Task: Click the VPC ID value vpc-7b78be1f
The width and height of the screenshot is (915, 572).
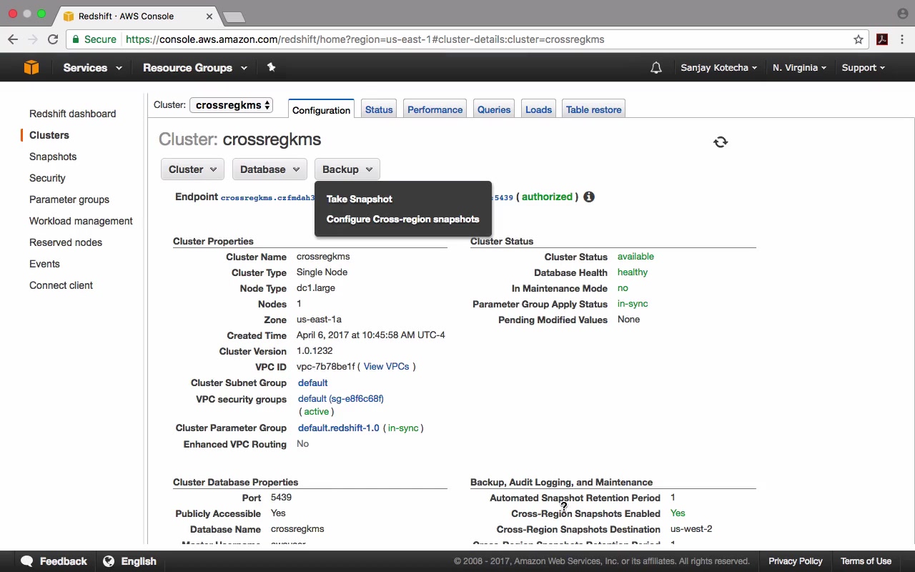Action: coord(326,367)
